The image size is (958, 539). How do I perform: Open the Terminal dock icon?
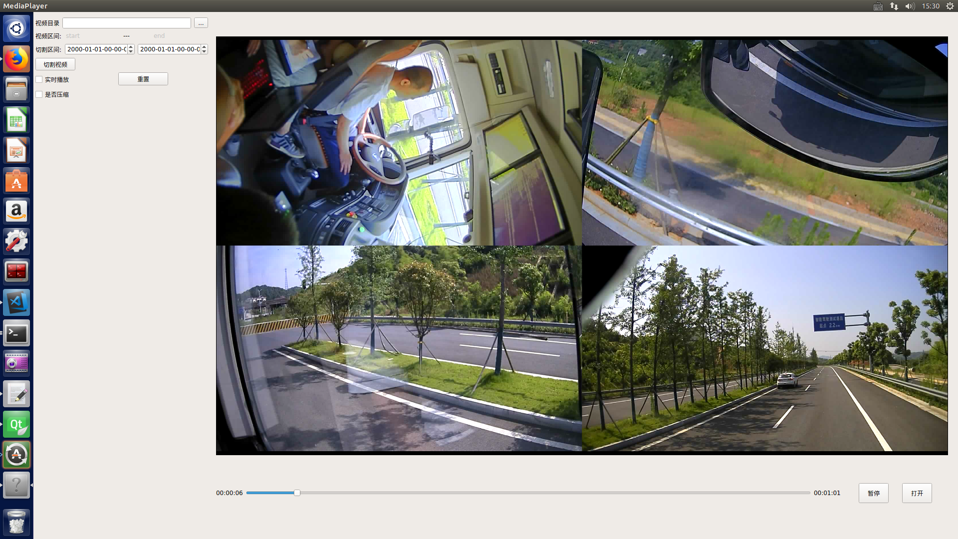point(16,333)
